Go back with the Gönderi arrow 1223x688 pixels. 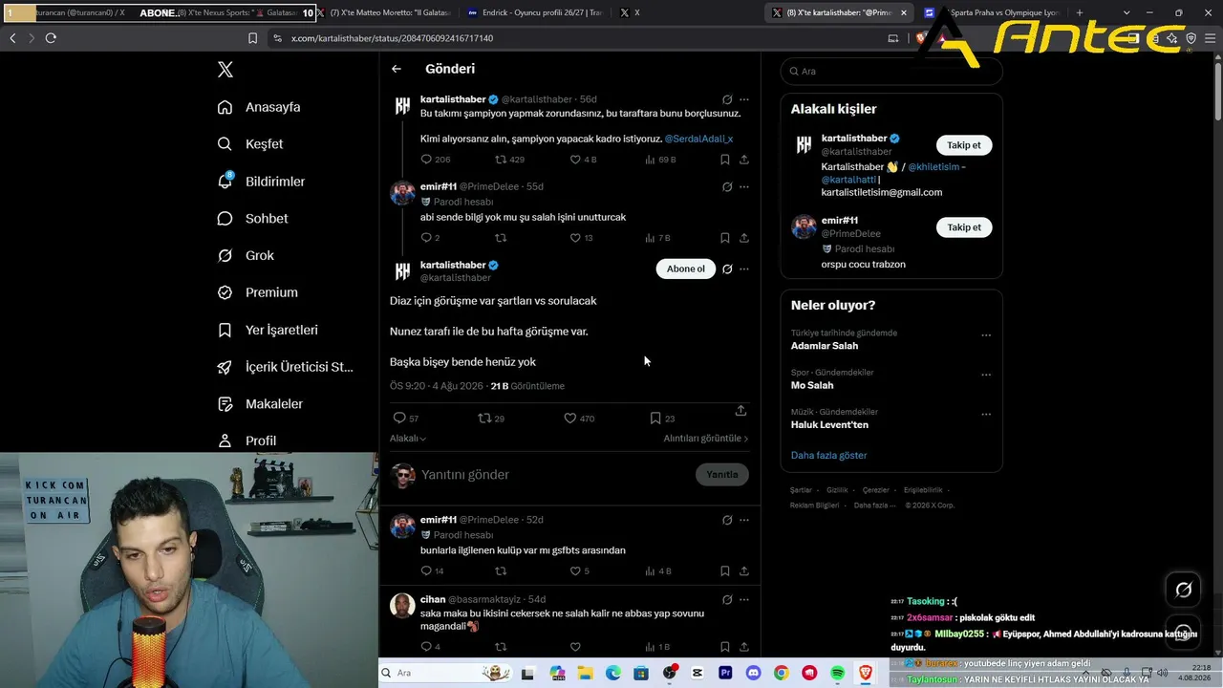397,69
